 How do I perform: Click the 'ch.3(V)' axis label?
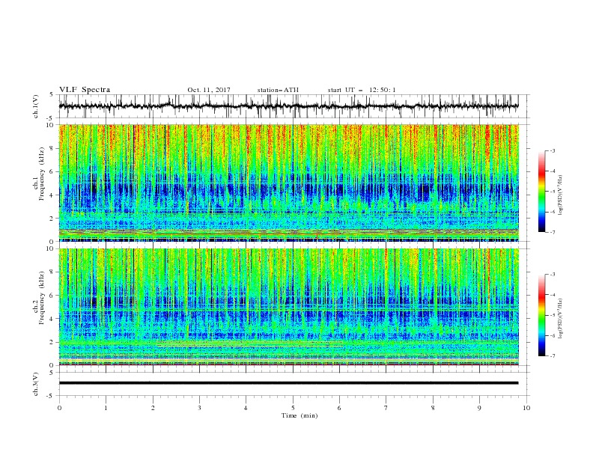pyautogui.click(x=36, y=384)
